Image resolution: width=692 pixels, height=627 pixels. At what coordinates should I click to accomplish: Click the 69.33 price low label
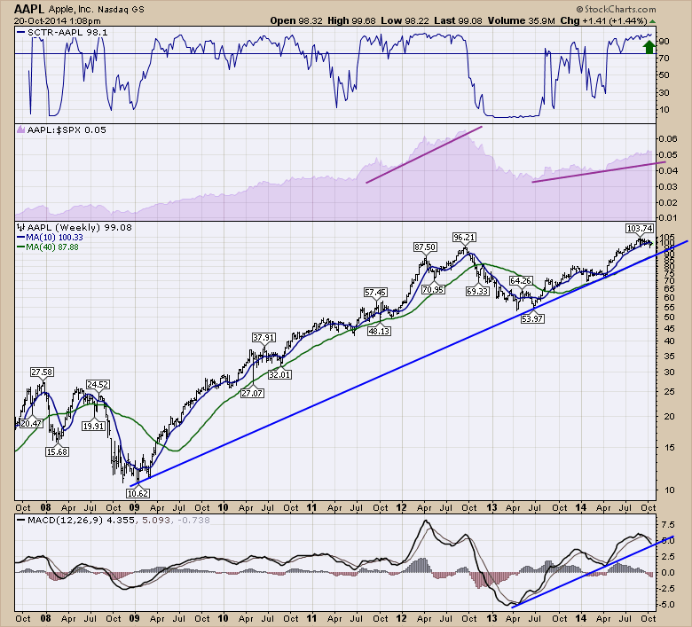(477, 291)
